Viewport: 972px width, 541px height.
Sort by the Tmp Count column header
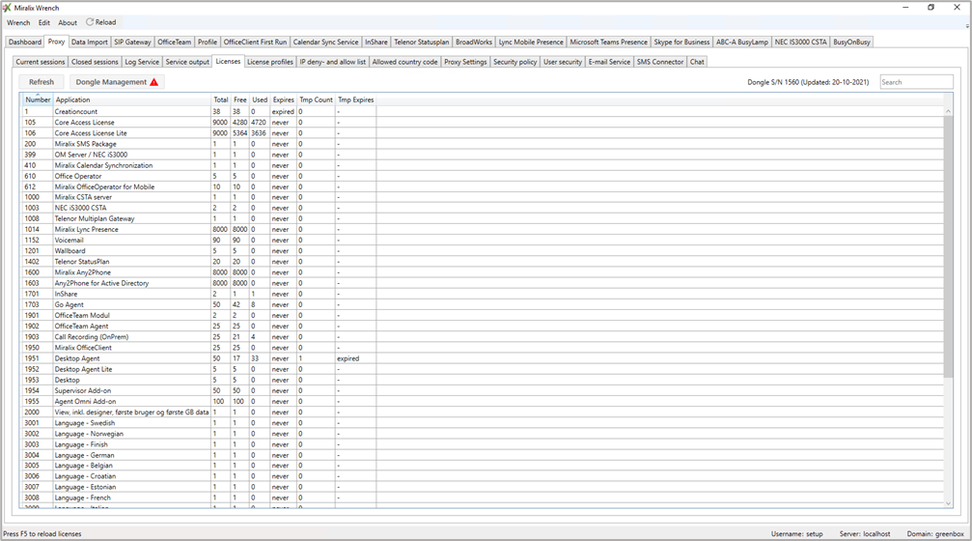(x=317, y=100)
